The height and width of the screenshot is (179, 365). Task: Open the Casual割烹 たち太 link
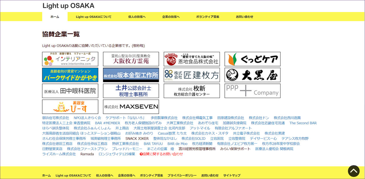click(x=172, y=133)
